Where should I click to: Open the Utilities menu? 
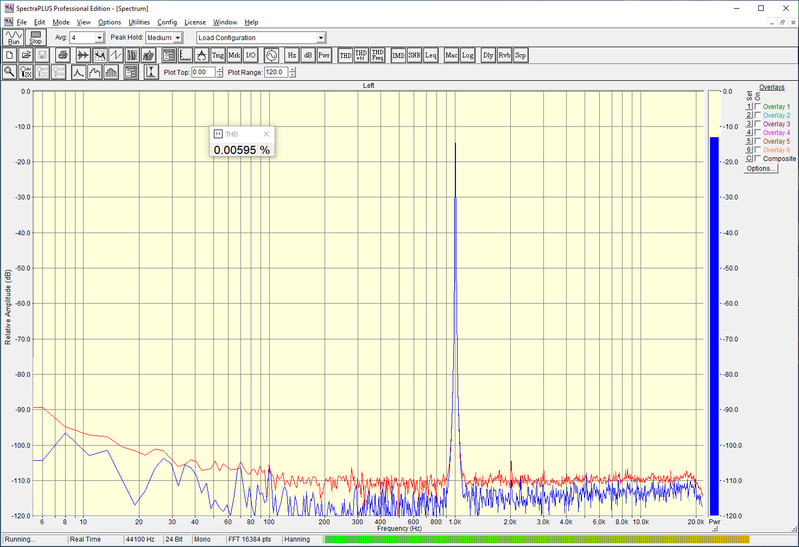coord(139,22)
